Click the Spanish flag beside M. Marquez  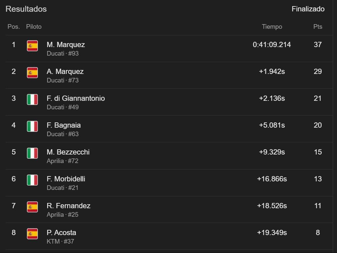[32, 46]
